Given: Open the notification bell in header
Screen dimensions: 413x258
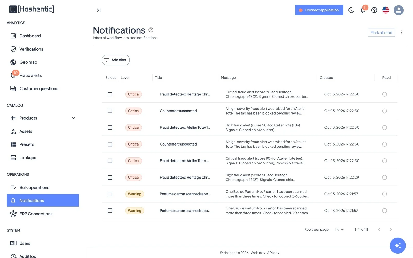Looking at the screenshot, I should coord(363,10).
